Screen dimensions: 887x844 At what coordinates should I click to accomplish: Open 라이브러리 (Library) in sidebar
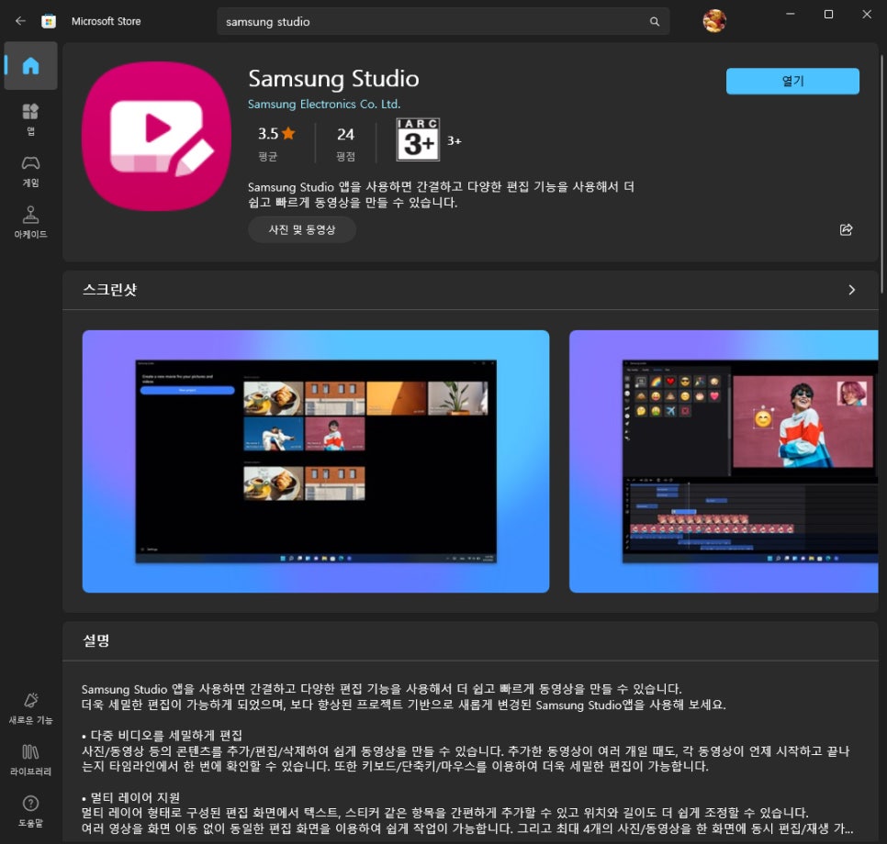pos(30,760)
